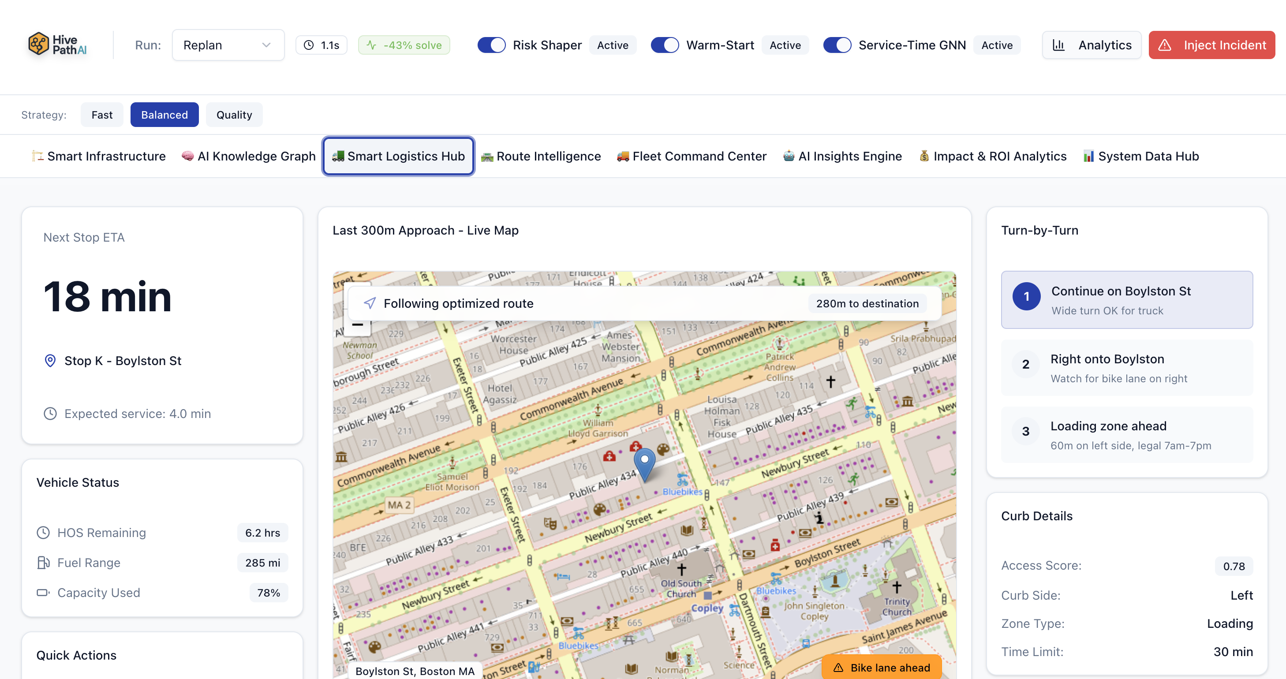Click the location pin icon near Stop K
The width and height of the screenshot is (1286, 679).
coord(50,361)
